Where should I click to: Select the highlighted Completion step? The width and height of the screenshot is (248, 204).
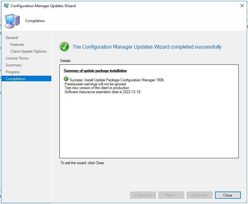(x=26, y=79)
